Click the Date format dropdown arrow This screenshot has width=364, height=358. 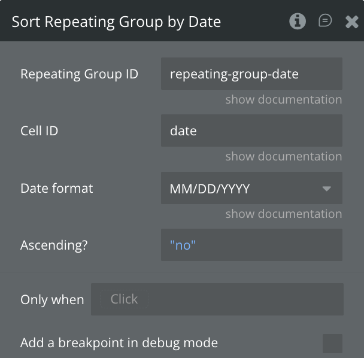[327, 189]
